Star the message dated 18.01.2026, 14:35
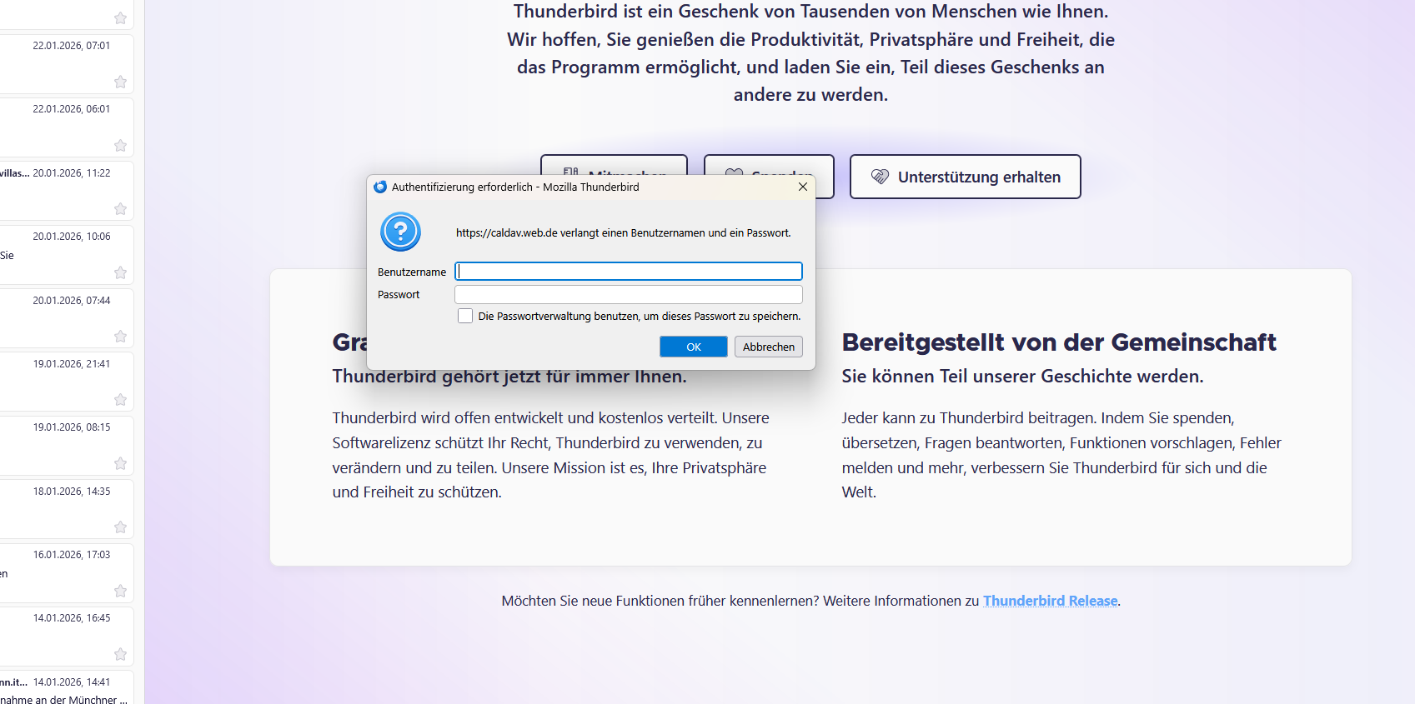 tap(121, 527)
